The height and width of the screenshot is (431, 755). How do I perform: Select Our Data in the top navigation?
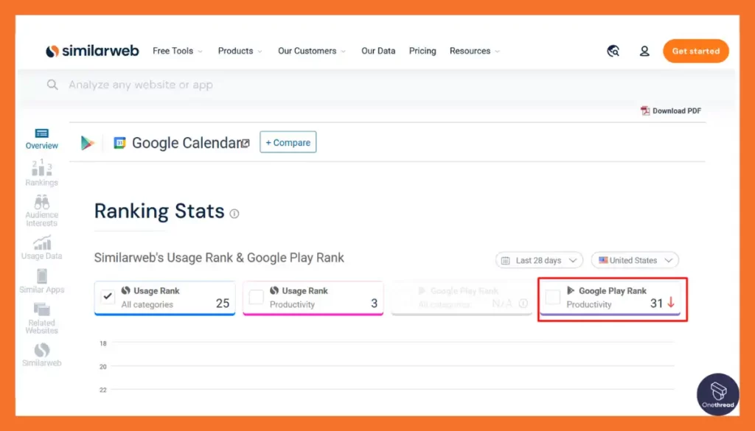[378, 51]
